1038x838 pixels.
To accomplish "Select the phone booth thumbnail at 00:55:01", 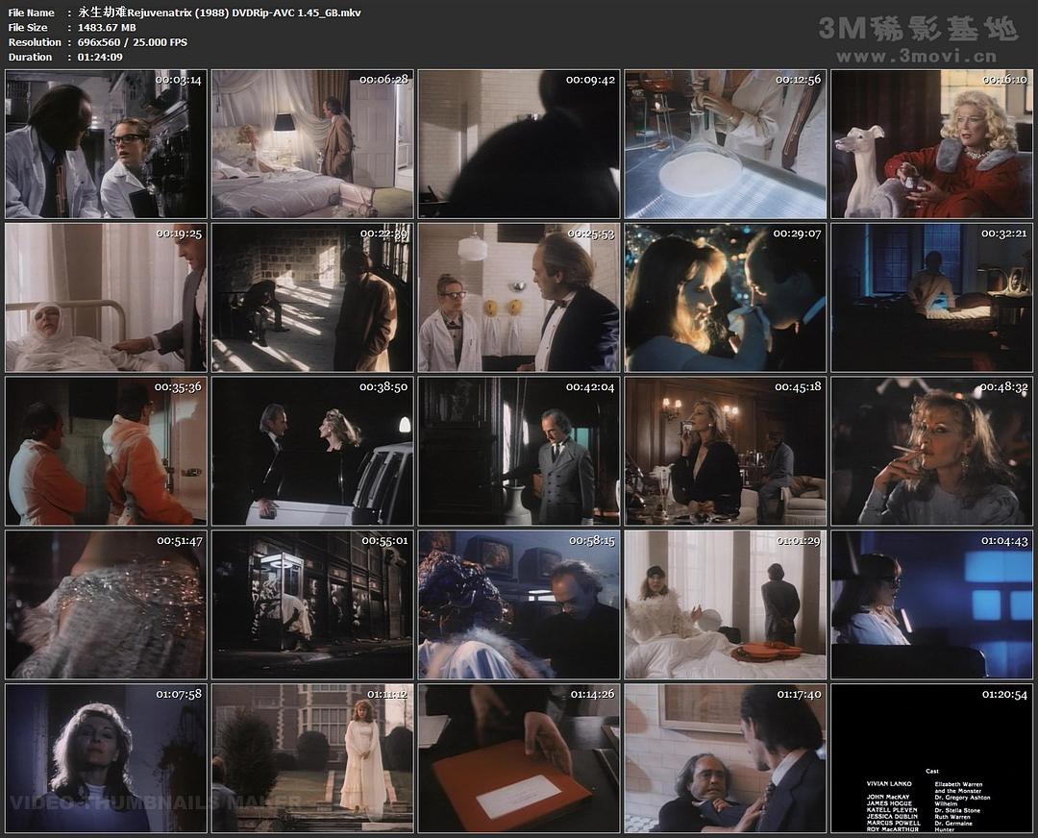I will click(312, 604).
